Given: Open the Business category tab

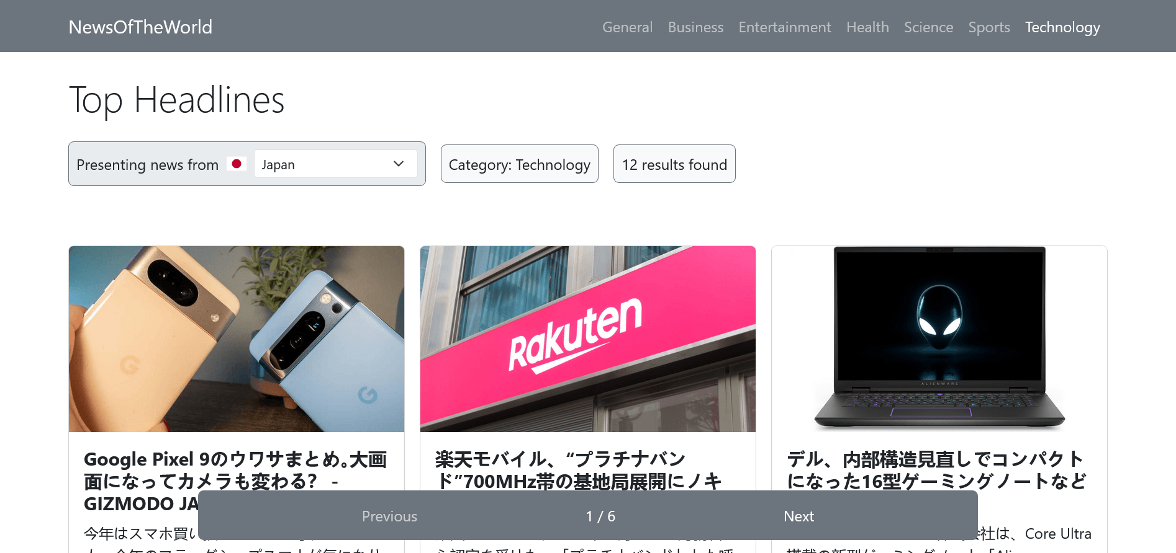Looking at the screenshot, I should point(695,27).
